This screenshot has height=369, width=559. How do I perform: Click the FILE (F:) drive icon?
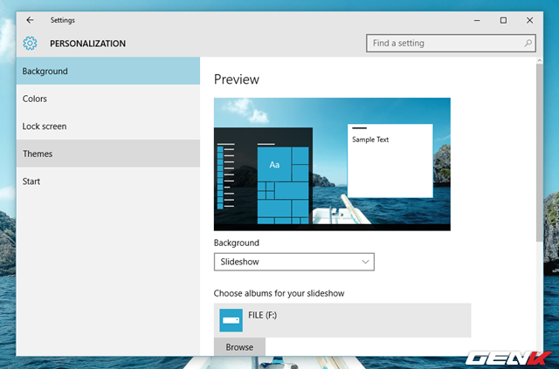click(x=231, y=320)
